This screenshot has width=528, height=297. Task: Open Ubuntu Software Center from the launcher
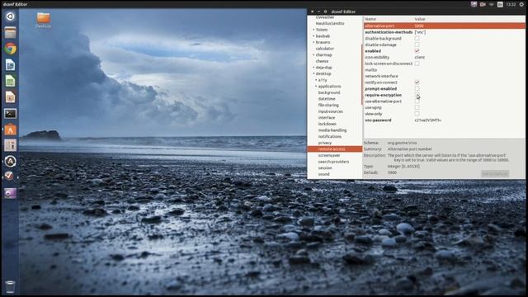point(10,130)
